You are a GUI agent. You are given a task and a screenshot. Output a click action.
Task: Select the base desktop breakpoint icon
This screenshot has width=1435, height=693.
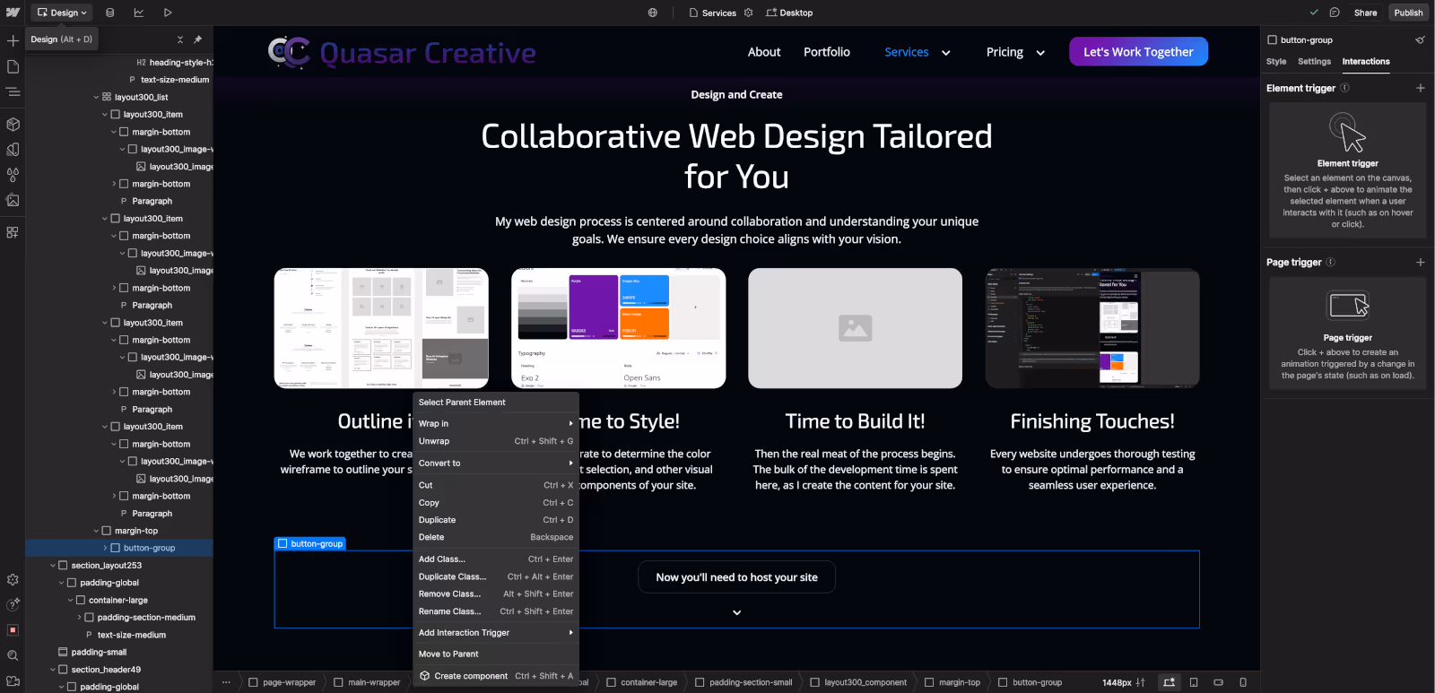pyautogui.click(x=1169, y=682)
